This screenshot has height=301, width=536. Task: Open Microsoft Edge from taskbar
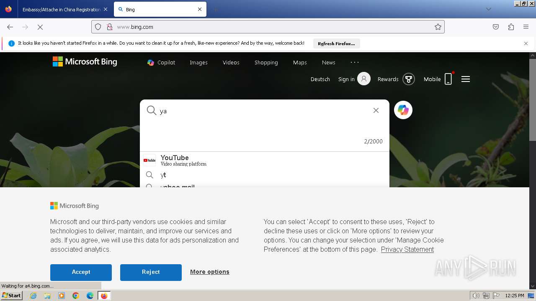90,296
